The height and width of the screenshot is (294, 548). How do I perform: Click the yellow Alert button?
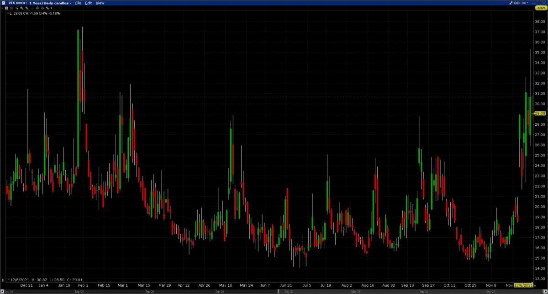[541, 8]
